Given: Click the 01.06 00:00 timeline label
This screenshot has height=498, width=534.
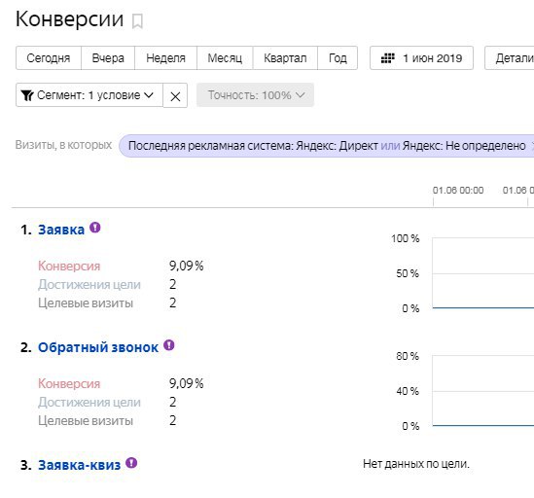Looking at the screenshot, I should pos(458,190).
